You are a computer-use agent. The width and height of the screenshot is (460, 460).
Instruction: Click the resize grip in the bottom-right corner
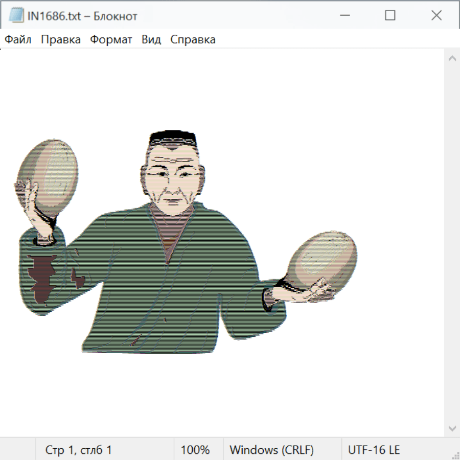tap(454, 454)
